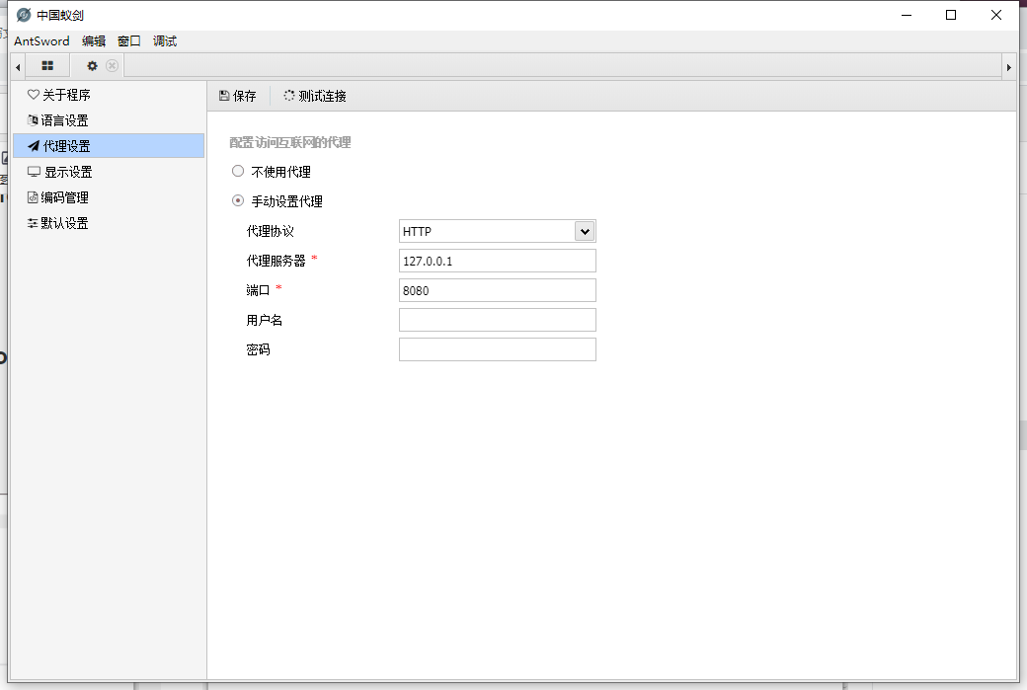Open the 窗口 menu
The width and height of the screenshot is (1027, 690).
pos(129,40)
